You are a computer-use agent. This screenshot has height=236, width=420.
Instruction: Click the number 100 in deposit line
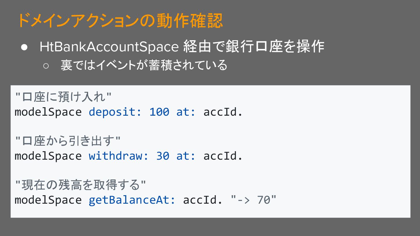(159, 112)
